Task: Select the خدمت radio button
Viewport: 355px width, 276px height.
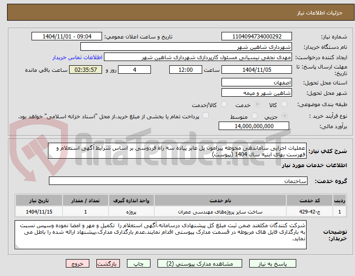Action: tap(257, 104)
